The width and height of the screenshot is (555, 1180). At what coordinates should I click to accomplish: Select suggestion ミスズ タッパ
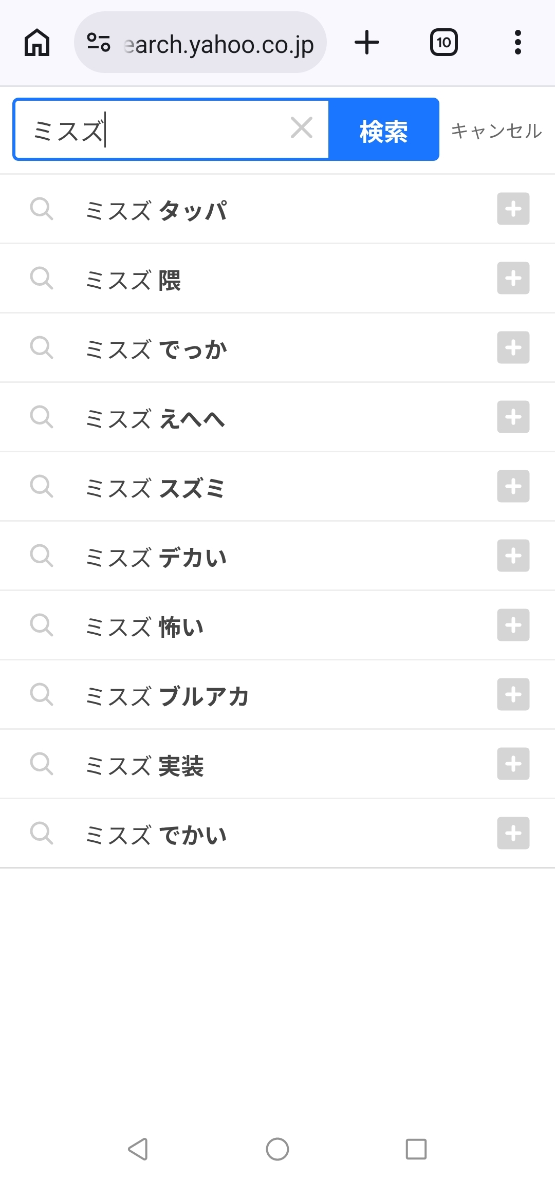click(157, 210)
